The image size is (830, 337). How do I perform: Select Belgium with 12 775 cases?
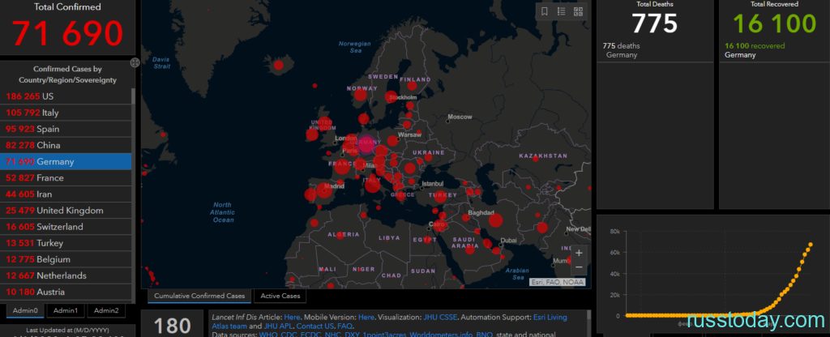[66, 260]
